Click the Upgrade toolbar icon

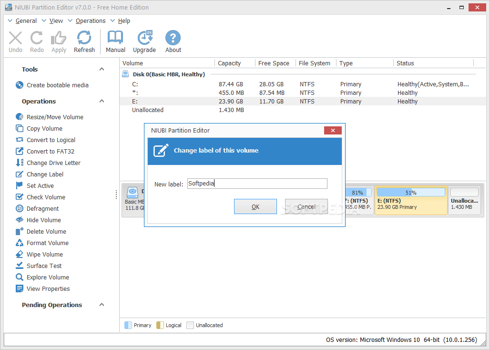[144, 41]
